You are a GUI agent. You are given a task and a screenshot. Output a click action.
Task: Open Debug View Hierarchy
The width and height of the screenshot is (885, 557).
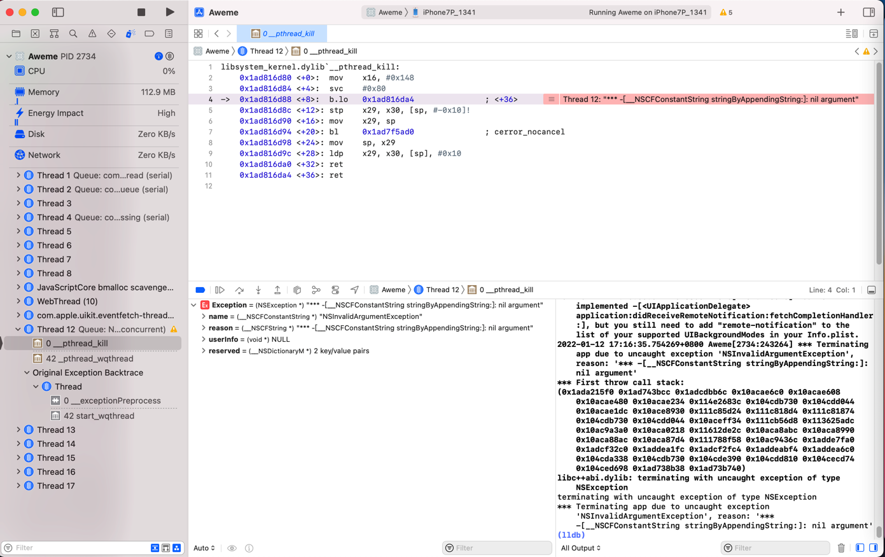point(297,290)
